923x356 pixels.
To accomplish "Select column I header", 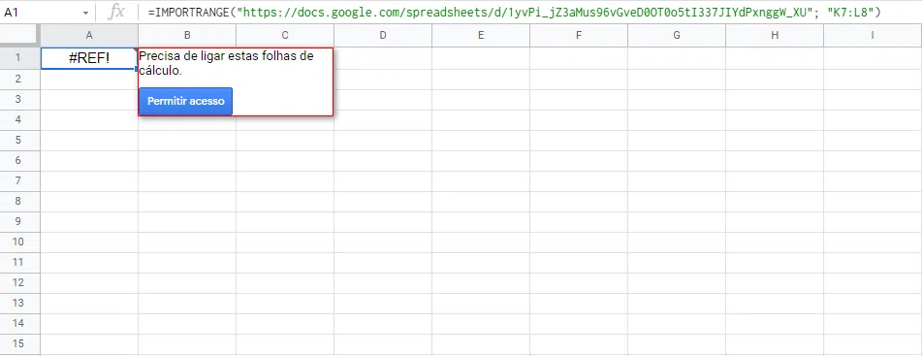I will pos(873,35).
